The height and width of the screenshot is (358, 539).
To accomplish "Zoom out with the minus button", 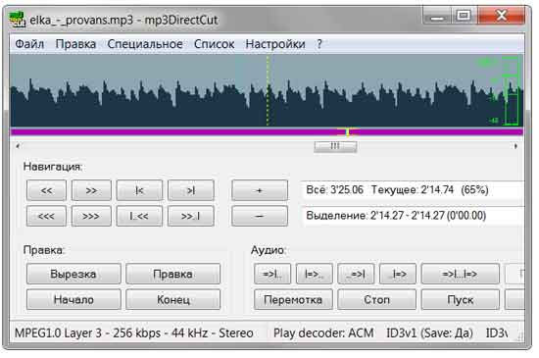I will (260, 216).
